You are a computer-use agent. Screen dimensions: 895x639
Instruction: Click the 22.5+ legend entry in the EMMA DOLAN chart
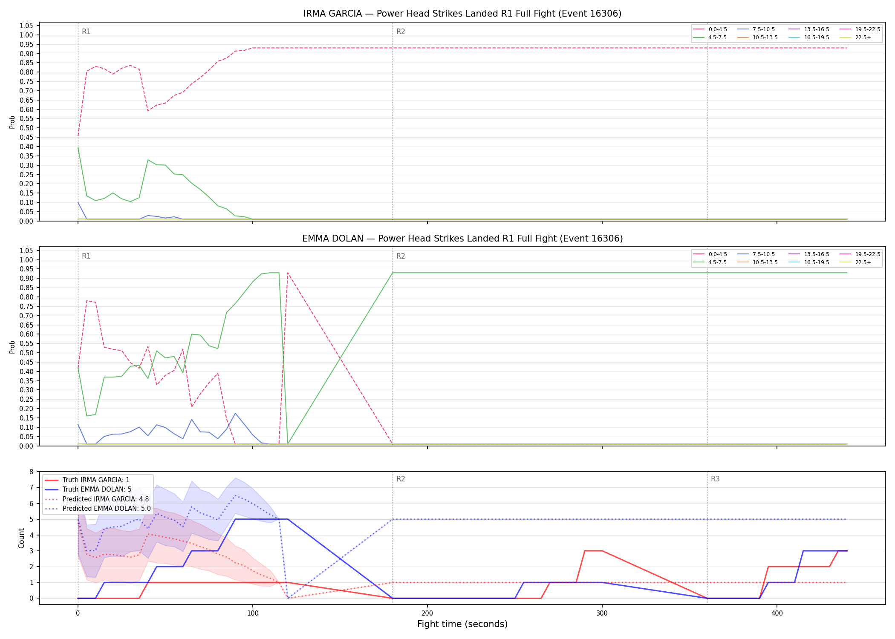coord(856,262)
